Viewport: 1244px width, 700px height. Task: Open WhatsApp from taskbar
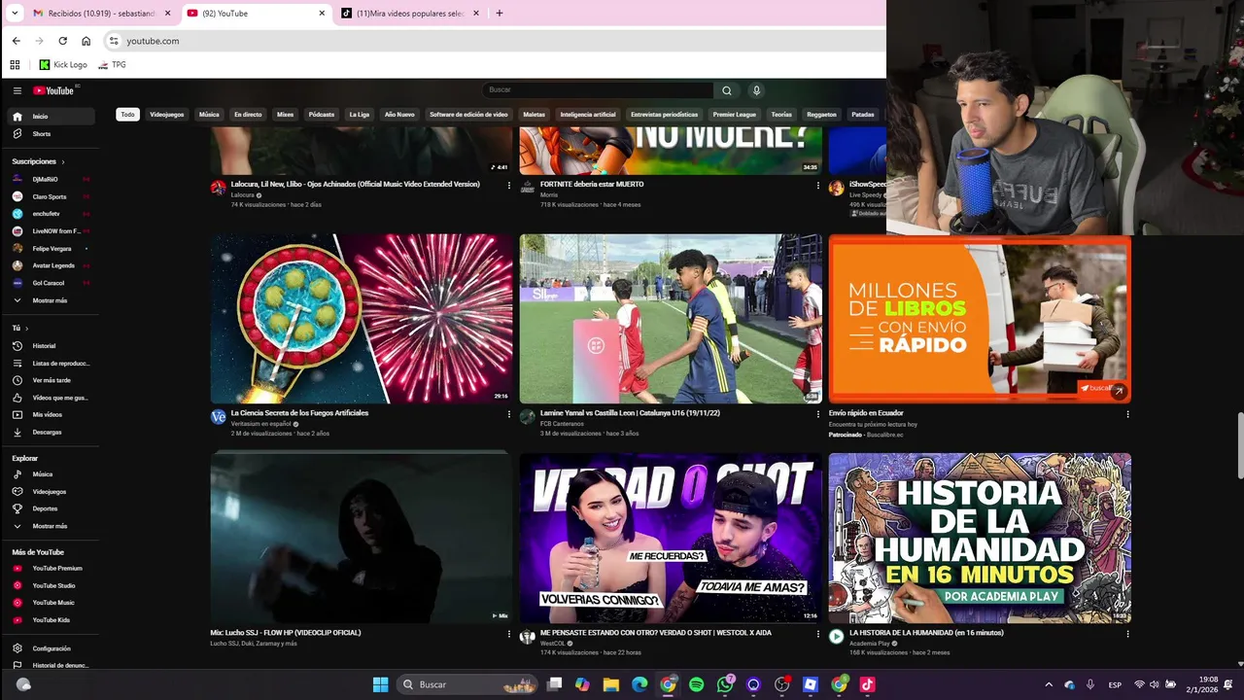tap(725, 684)
